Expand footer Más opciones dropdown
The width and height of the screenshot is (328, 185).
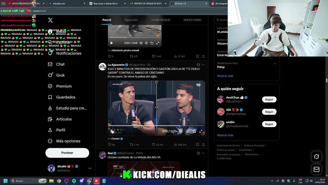point(252,155)
